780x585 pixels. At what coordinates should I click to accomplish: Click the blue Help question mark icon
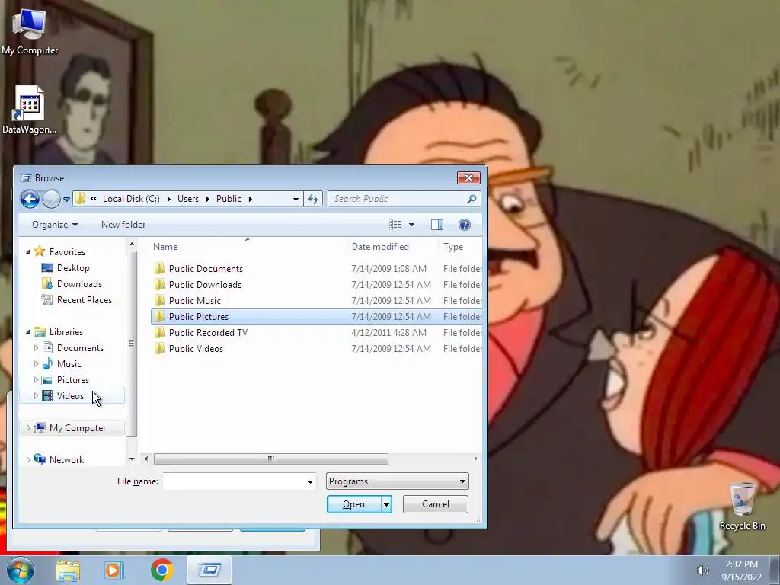tap(464, 225)
